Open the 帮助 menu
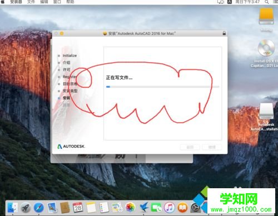 pyautogui.click(x=70, y=2)
